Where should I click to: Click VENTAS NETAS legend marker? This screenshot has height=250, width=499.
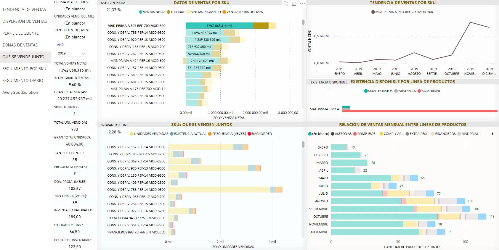(141, 12)
